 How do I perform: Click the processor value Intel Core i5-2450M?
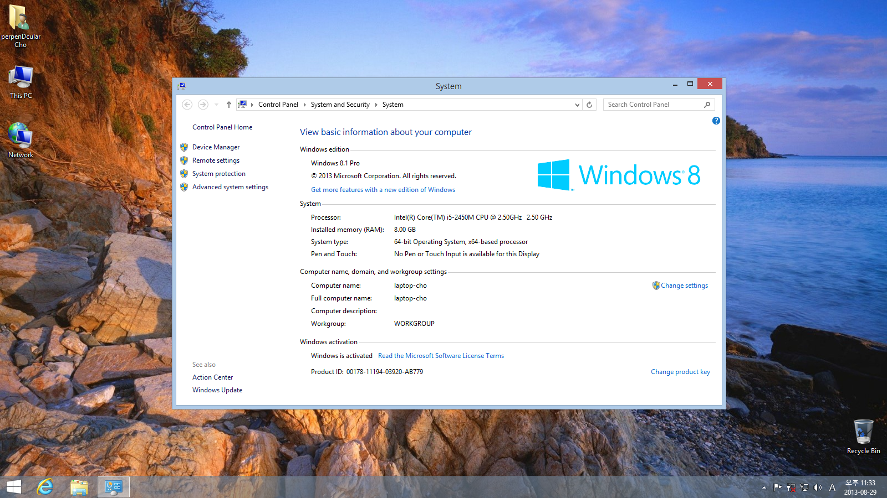tap(473, 217)
